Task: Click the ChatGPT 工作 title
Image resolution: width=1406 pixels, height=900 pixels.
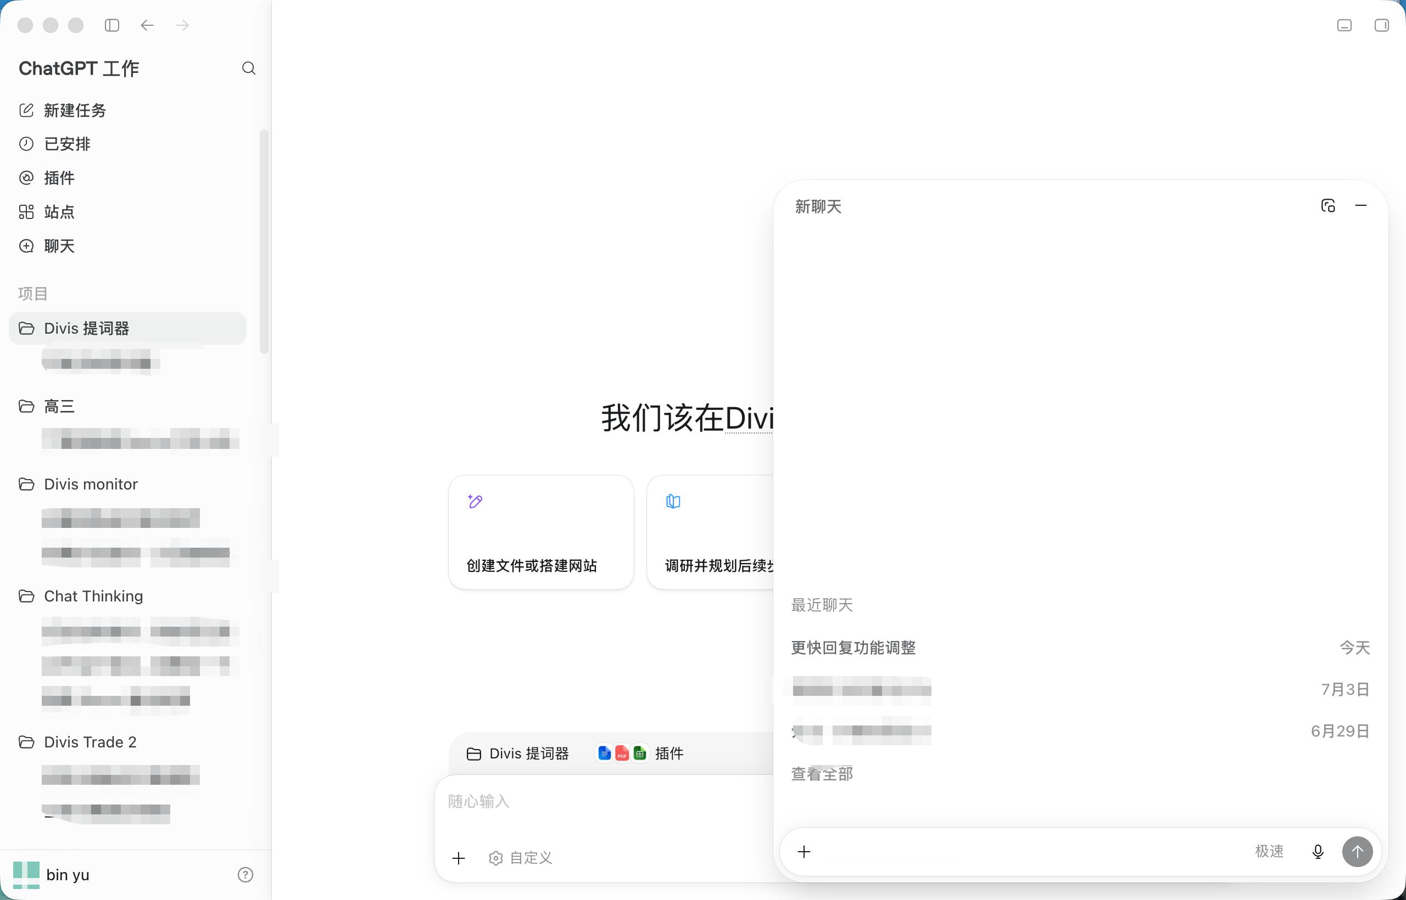Action: (79, 69)
